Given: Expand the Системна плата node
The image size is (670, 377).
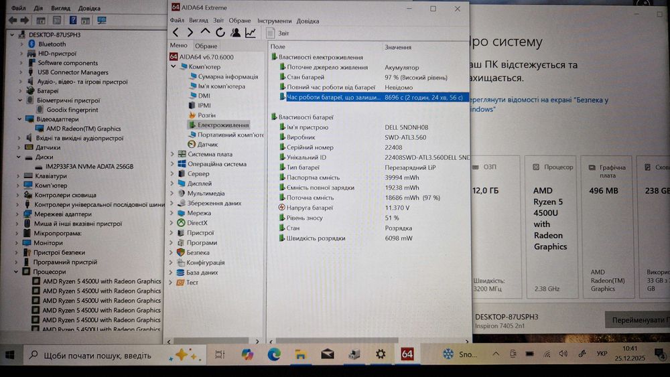Looking at the screenshot, I should pos(173,154).
